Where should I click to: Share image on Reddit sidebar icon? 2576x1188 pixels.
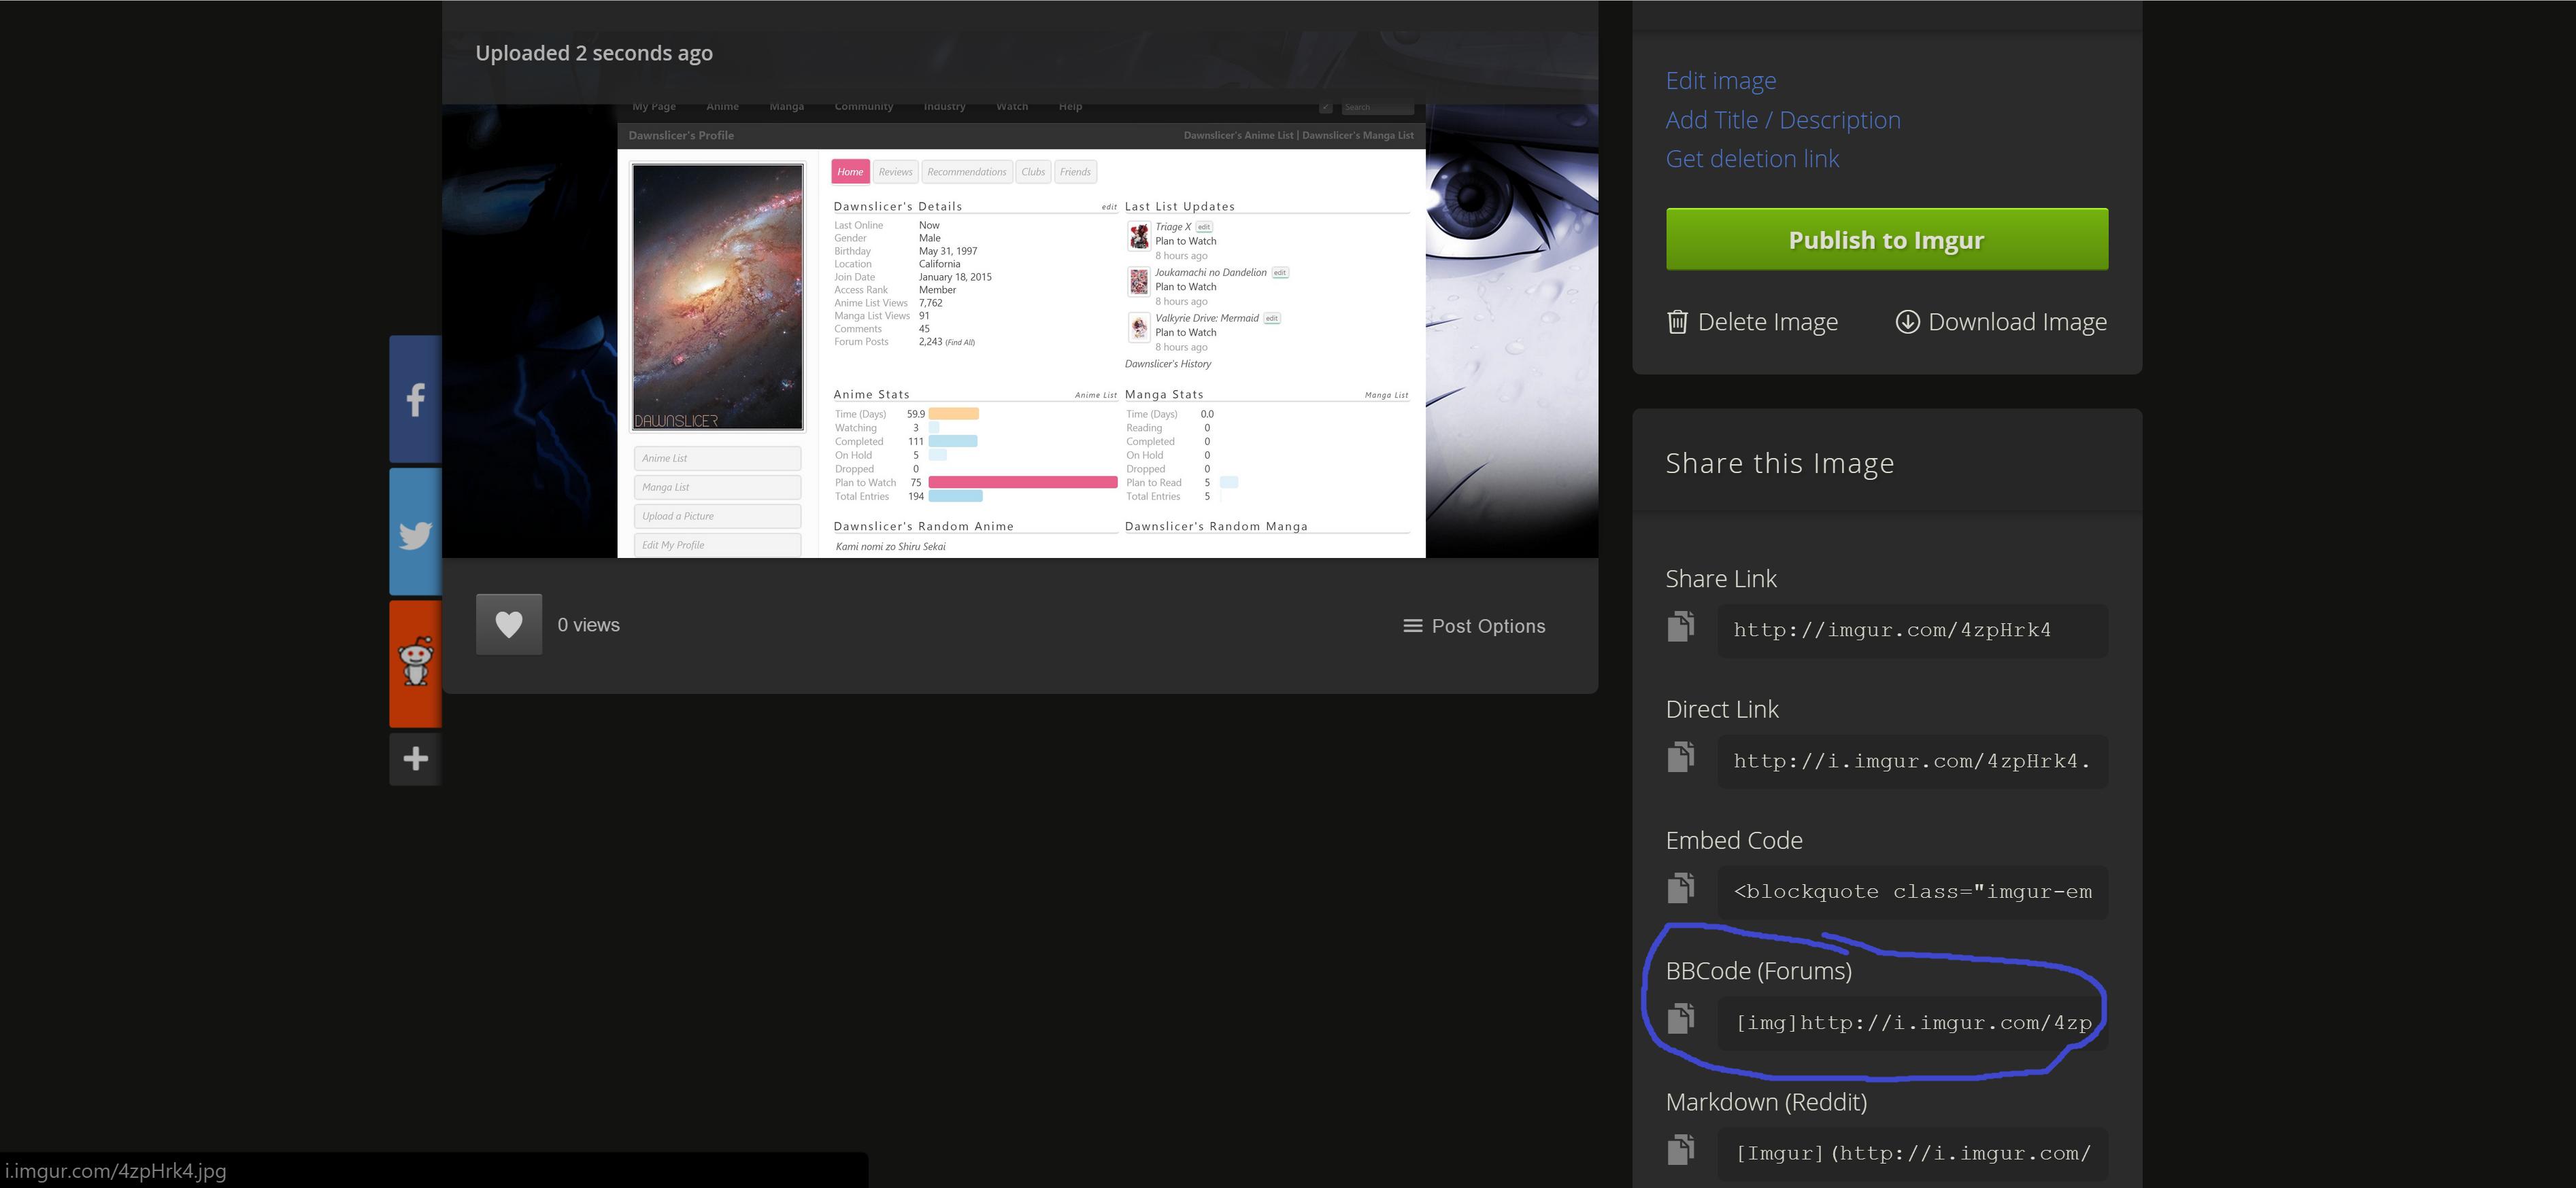point(415,663)
